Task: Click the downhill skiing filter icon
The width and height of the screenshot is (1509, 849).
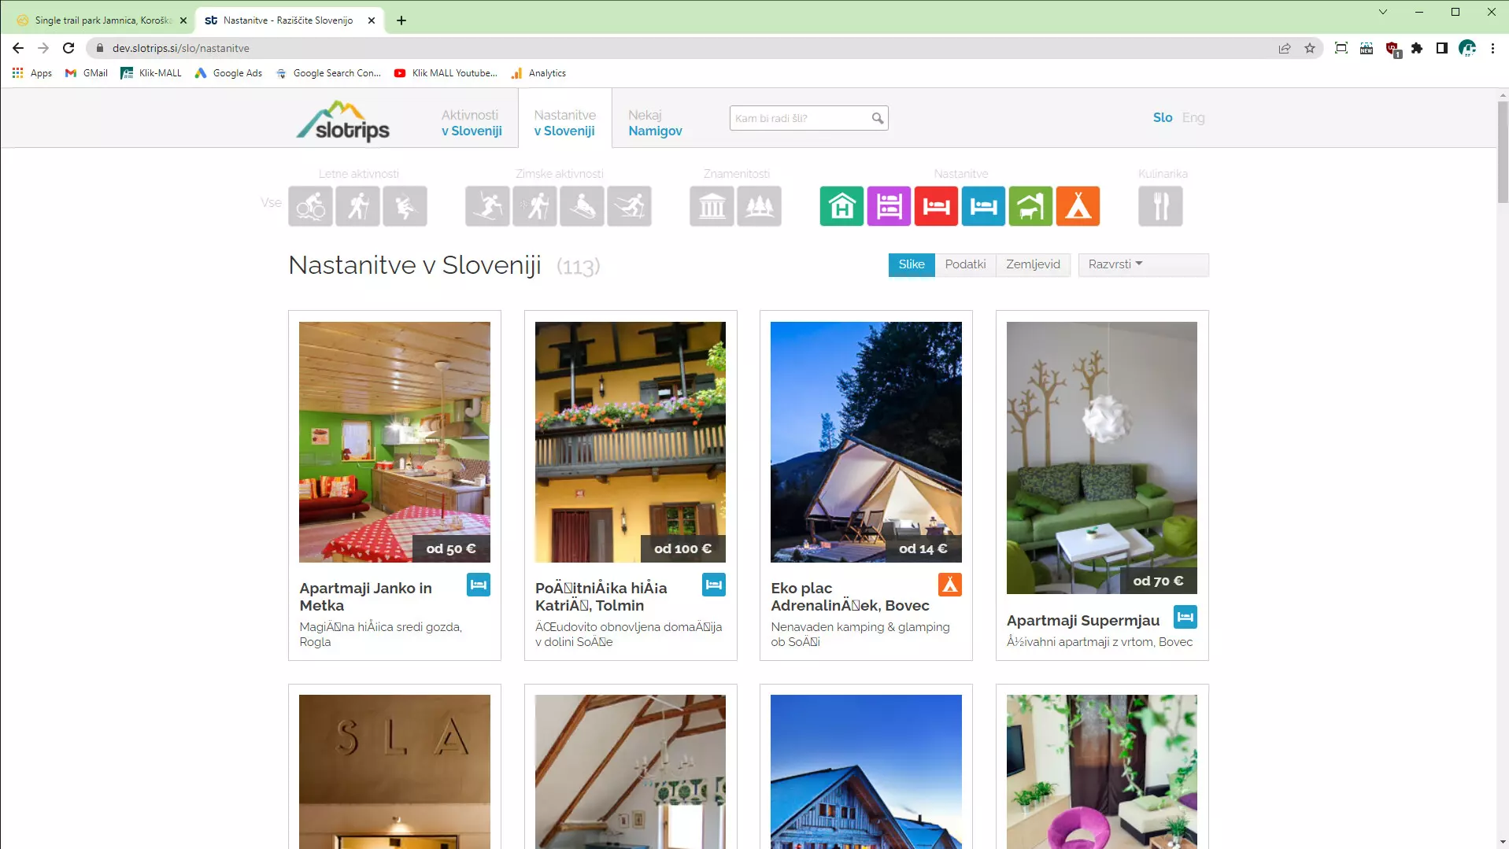Action: (487, 206)
